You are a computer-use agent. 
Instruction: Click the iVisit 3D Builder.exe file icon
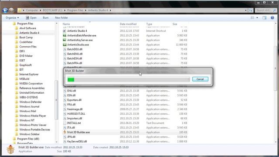coord(65,132)
